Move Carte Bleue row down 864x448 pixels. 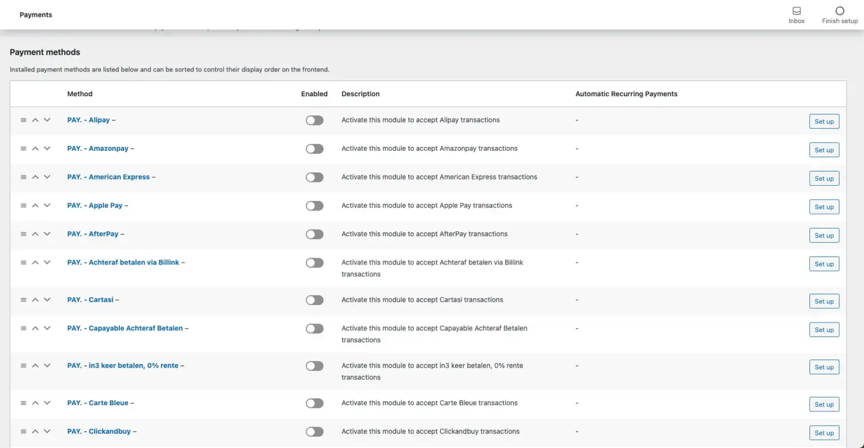47,403
